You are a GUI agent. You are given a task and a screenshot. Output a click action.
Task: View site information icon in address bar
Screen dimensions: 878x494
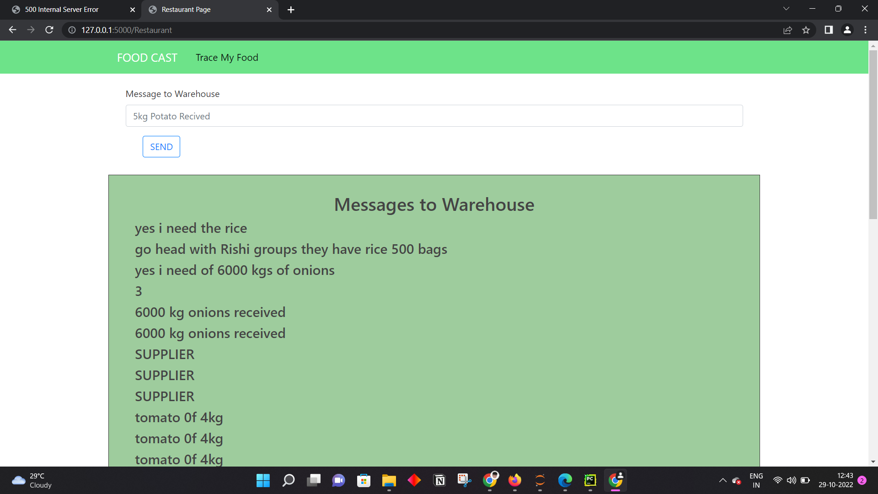(72, 30)
